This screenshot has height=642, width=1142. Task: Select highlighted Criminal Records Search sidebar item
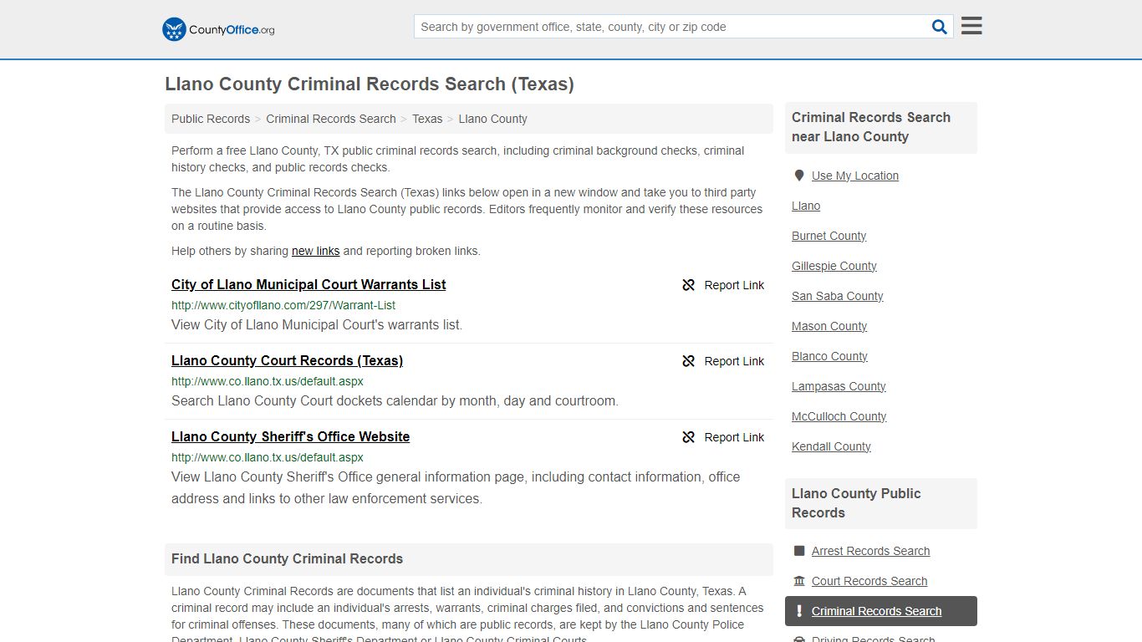(880, 611)
